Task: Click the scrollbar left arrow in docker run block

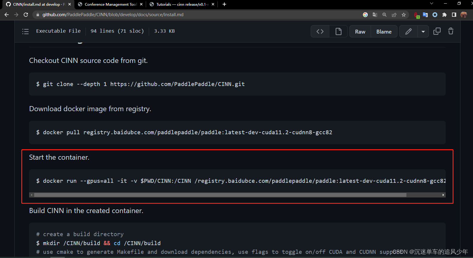Action: pos(31,195)
